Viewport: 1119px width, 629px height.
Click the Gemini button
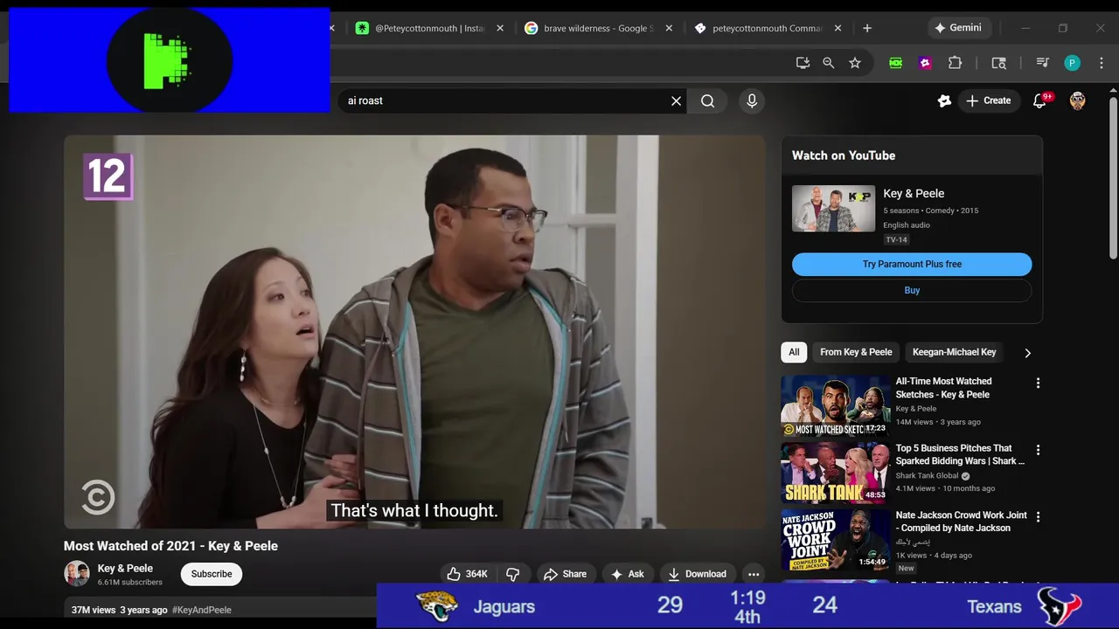pyautogui.click(x=958, y=28)
